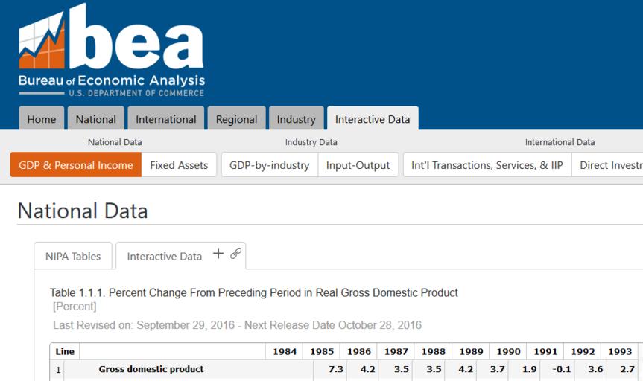Select the Interactive Data top navigation tab

click(x=373, y=119)
